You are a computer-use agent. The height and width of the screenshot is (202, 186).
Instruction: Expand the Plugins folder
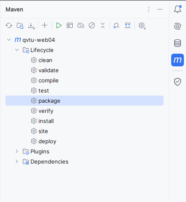pos(17,151)
